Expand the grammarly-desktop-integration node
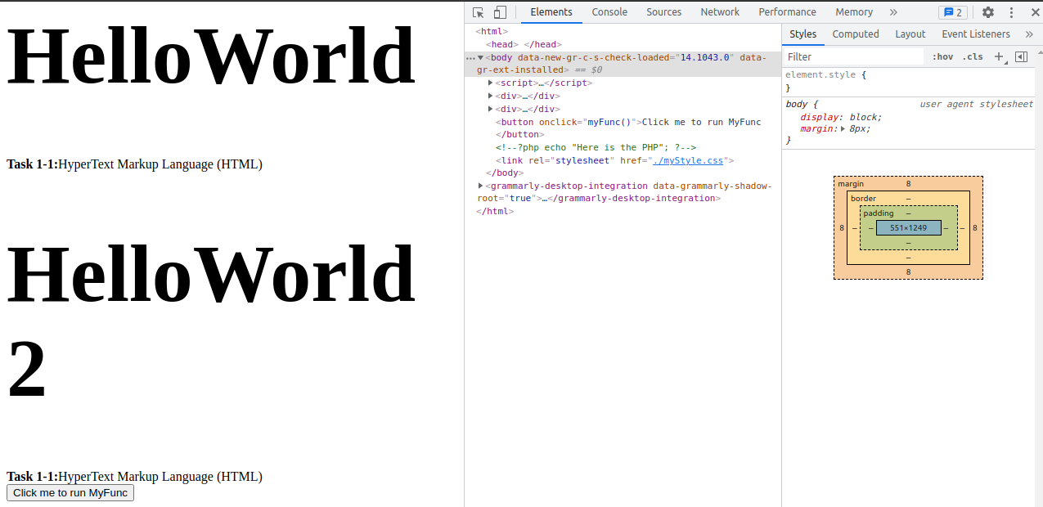The image size is (1043, 507). point(481,186)
